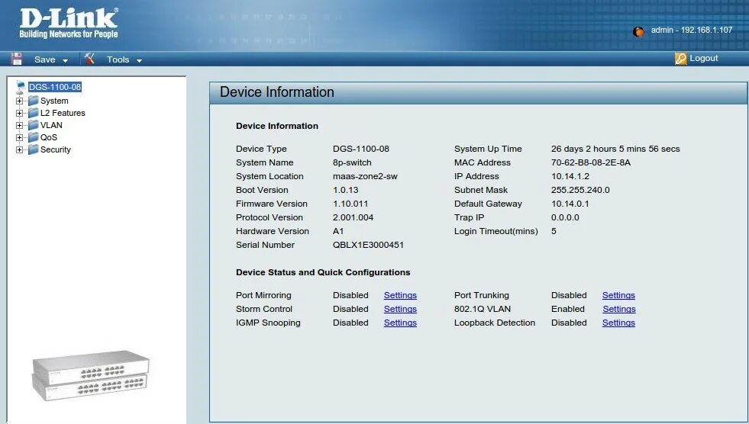Click firmware version 1.10.011
749x424 pixels.
350,204
